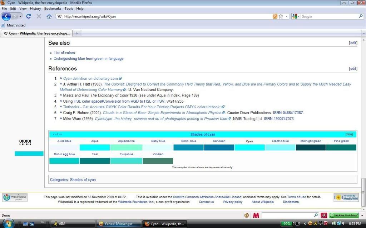Open the List of colors link

[64, 53]
